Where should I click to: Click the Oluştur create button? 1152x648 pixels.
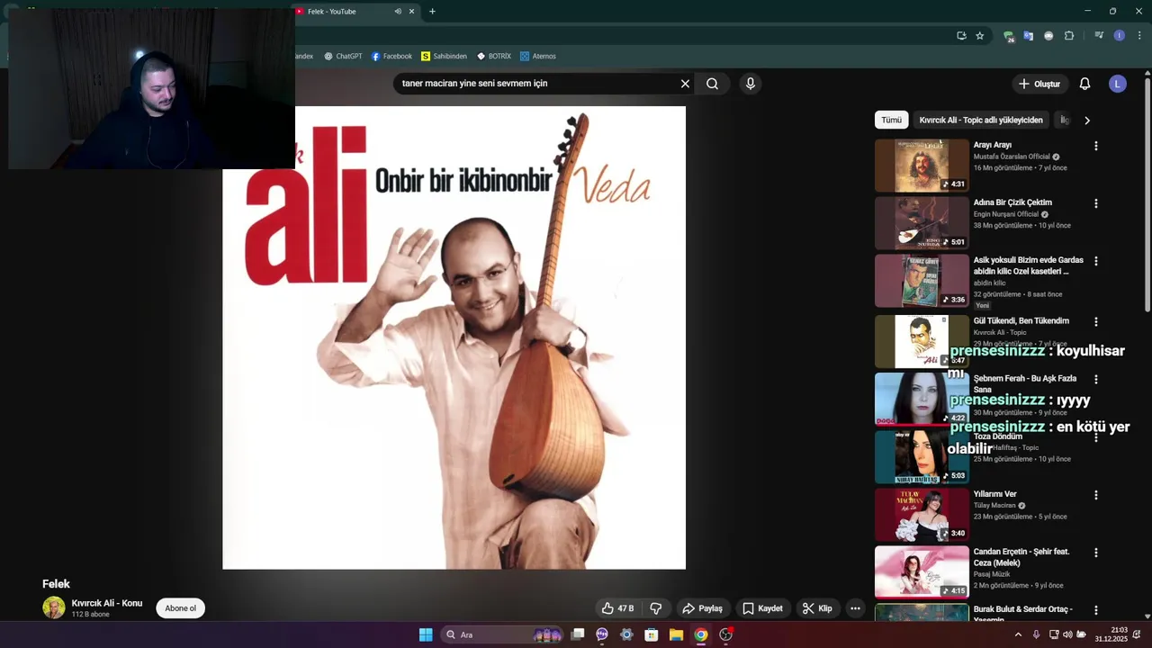[1039, 84]
